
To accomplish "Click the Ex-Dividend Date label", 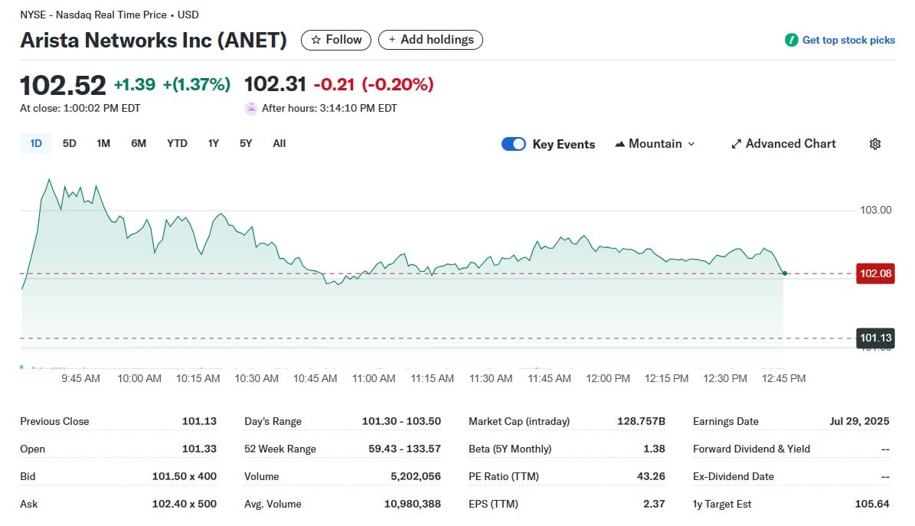I will [734, 476].
